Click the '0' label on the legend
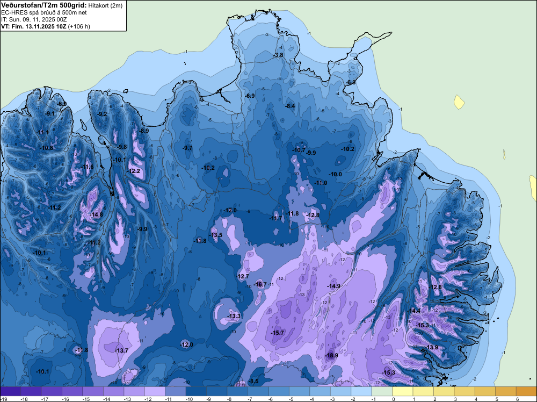 pyautogui.click(x=394, y=399)
